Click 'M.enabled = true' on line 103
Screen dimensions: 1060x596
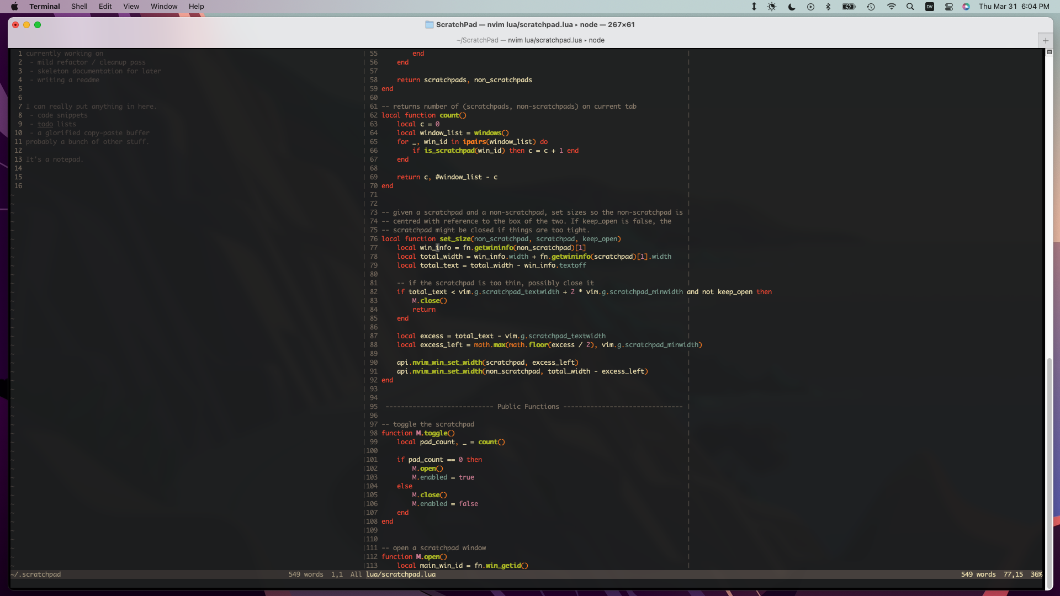[x=443, y=477]
